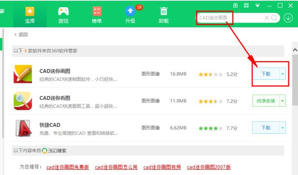This screenshot has width=298, height=175.
Task: Expand download options arrow for CAD迷你画图
Action: [283, 74]
